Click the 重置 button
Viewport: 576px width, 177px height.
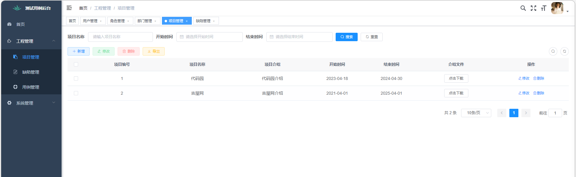[x=372, y=37]
